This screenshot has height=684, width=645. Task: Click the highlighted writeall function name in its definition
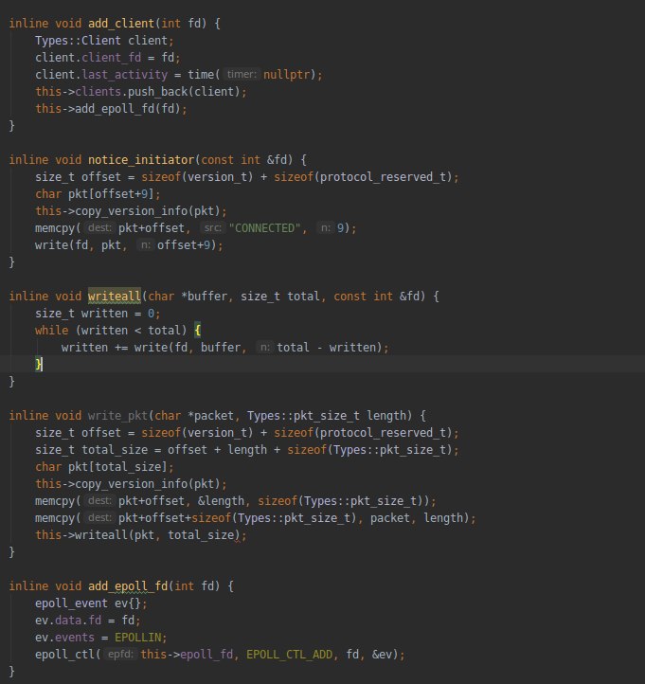click(x=115, y=297)
